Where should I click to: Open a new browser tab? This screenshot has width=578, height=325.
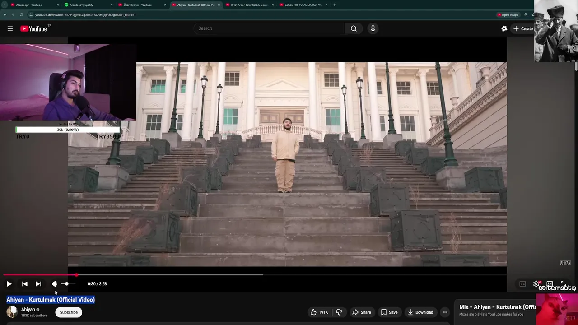[334, 5]
